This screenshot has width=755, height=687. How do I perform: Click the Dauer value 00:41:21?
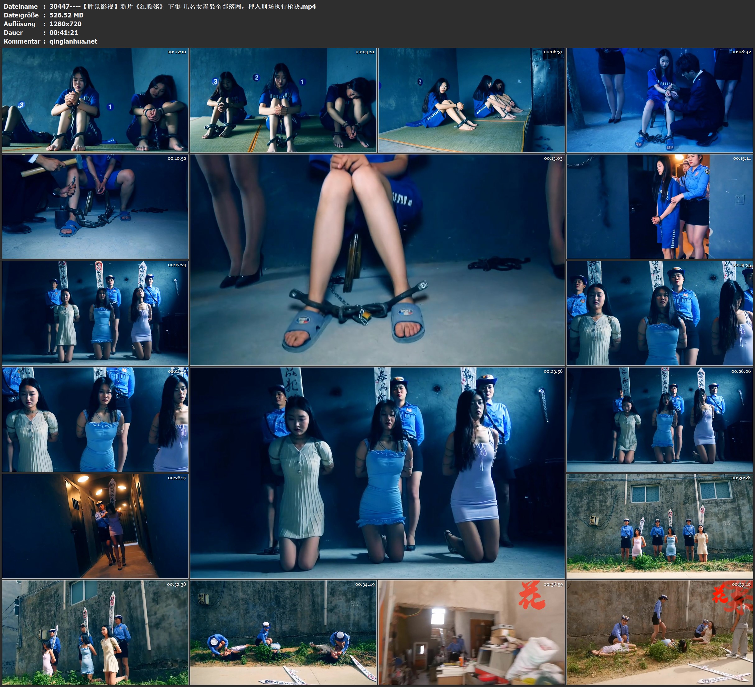tap(64, 33)
